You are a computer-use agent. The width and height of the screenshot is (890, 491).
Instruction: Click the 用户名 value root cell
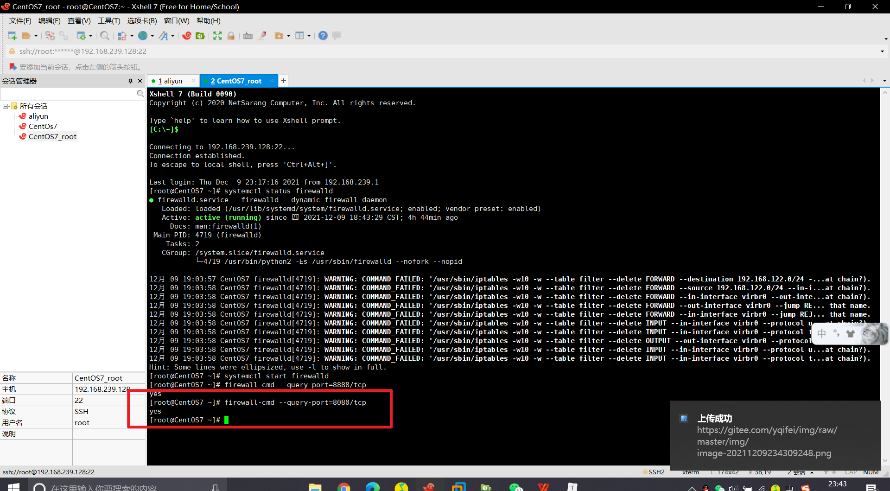pos(109,423)
